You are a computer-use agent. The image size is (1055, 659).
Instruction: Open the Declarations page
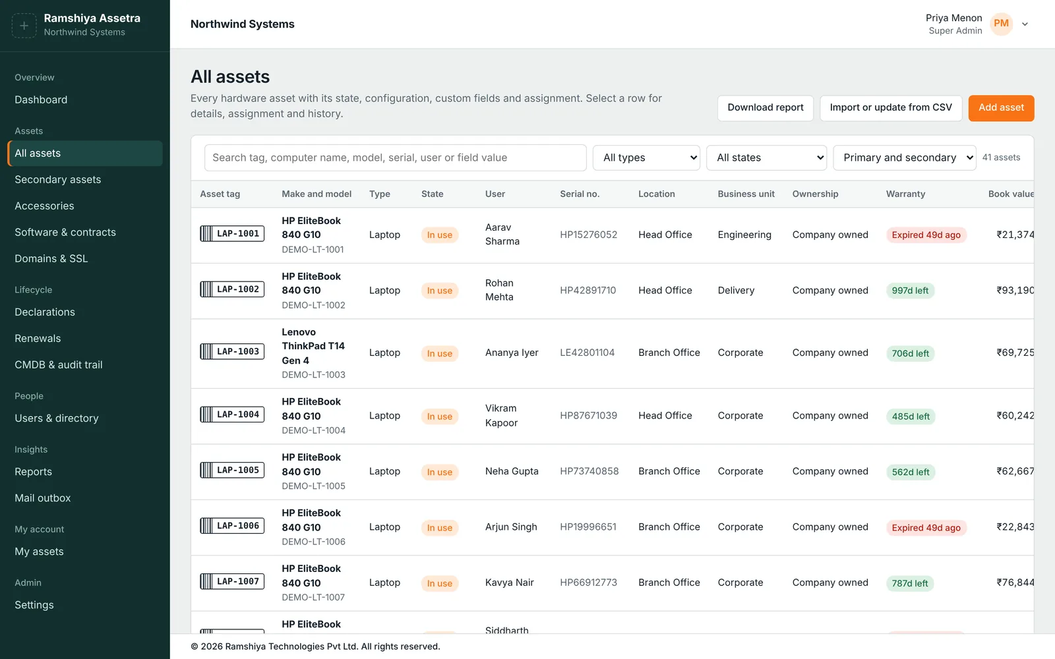[x=84, y=312]
